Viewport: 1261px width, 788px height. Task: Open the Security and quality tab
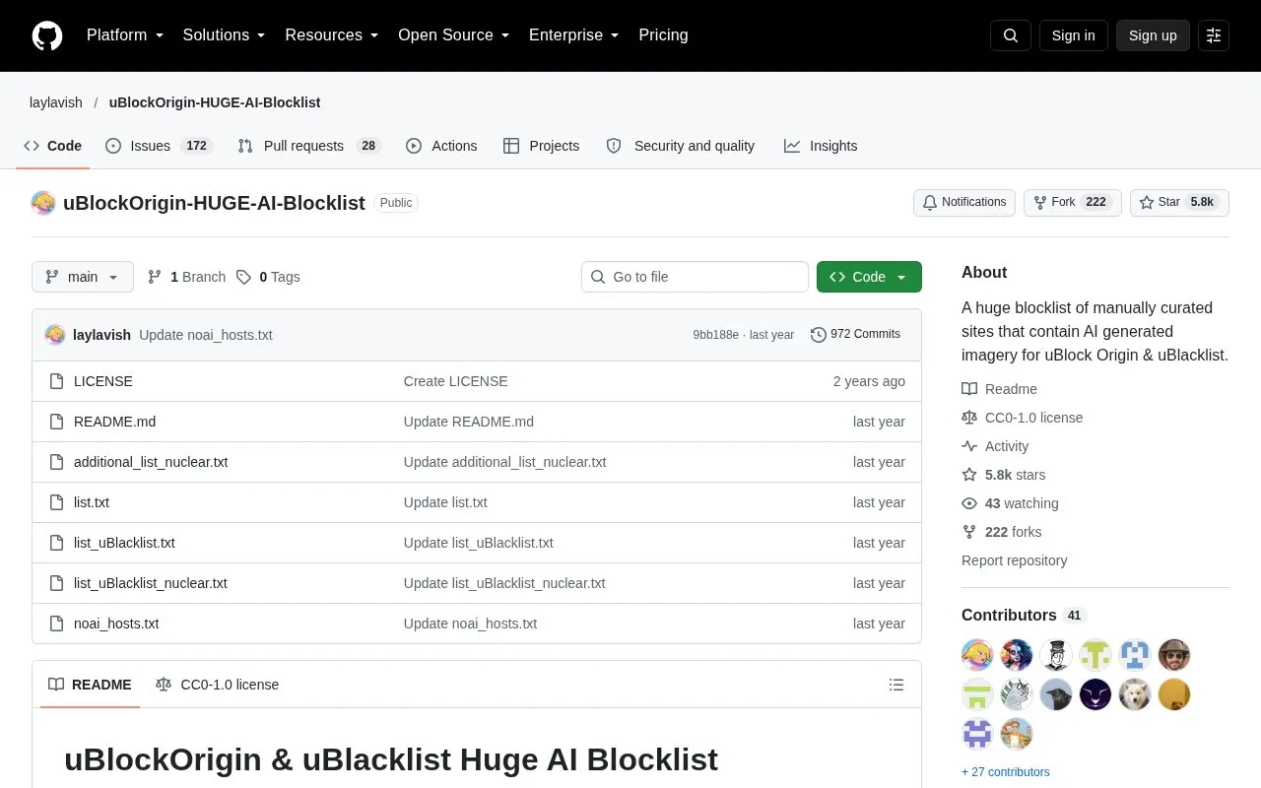pyautogui.click(x=681, y=146)
